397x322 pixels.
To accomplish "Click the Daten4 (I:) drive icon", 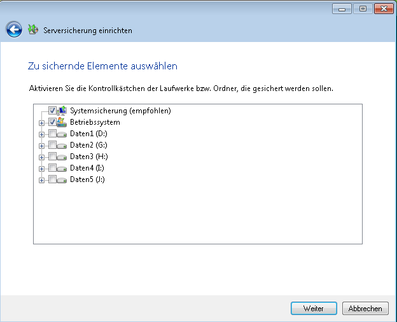I will click(62, 169).
